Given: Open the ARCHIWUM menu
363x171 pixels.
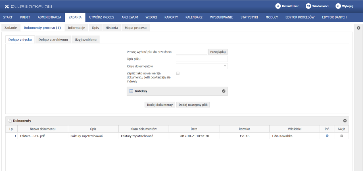Looking at the screenshot, I should (129, 17).
